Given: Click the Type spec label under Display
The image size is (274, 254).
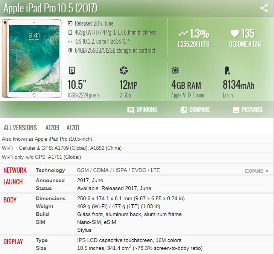Looking at the screenshot, I should [x=41, y=240].
